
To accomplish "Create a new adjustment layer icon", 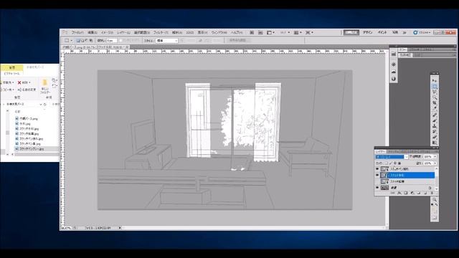I will (412, 193).
